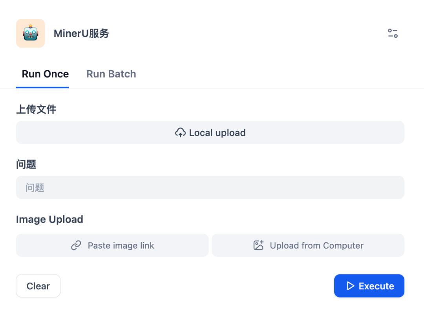Choose Upload from Computer option
The height and width of the screenshot is (314, 424).
coord(308,245)
